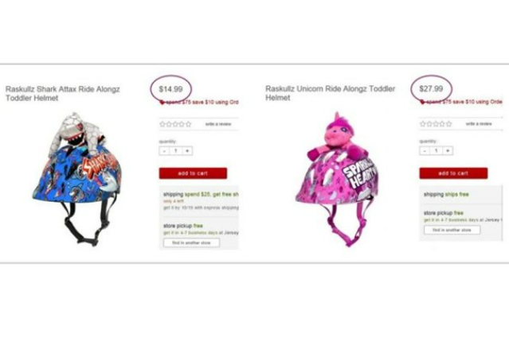Open the blue Shark Attax helmet image
Image resolution: width=509 pixels, height=337 pixels.
click(x=77, y=179)
